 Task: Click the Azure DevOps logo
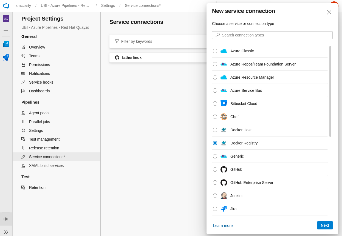(6, 6)
